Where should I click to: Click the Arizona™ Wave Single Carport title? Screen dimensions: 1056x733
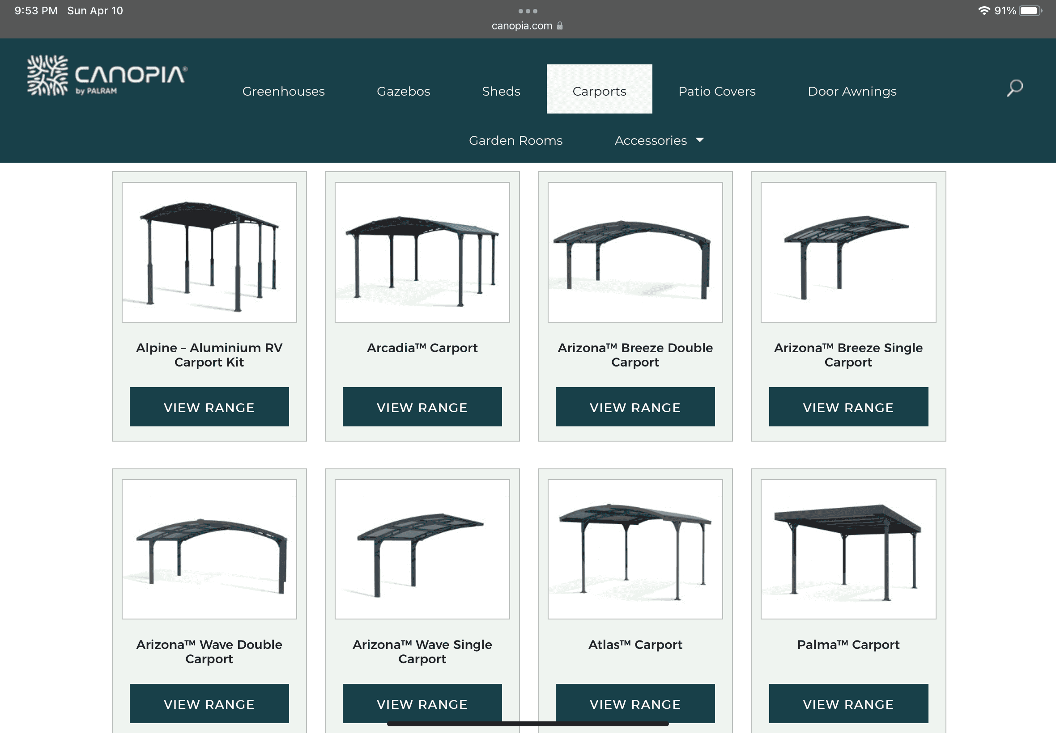(x=422, y=651)
